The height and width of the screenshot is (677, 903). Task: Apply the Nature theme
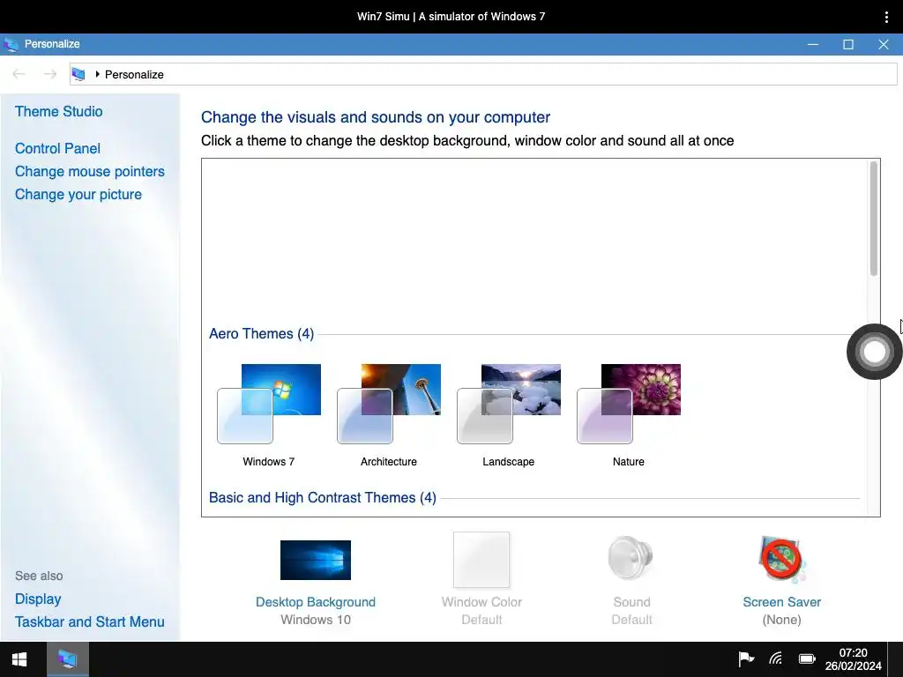click(x=628, y=404)
